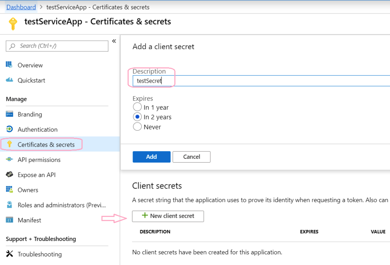
Task: Click the New client secret button
Action: point(168,216)
